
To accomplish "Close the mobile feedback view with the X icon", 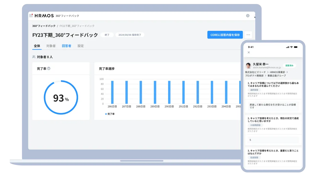I will [249, 52].
